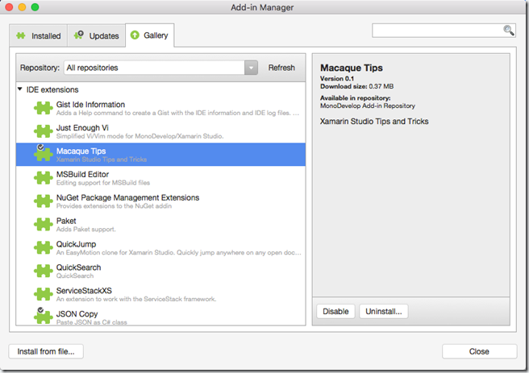Select the JSON Copy entry
The image size is (529, 373).
(x=160, y=316)
